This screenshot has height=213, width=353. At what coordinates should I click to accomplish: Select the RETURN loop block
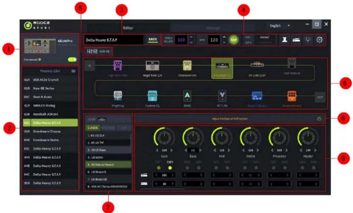click(x=222, y=96)
